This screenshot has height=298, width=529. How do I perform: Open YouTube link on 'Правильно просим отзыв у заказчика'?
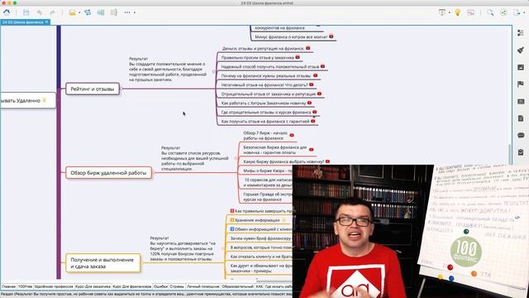tap(298, 57)
